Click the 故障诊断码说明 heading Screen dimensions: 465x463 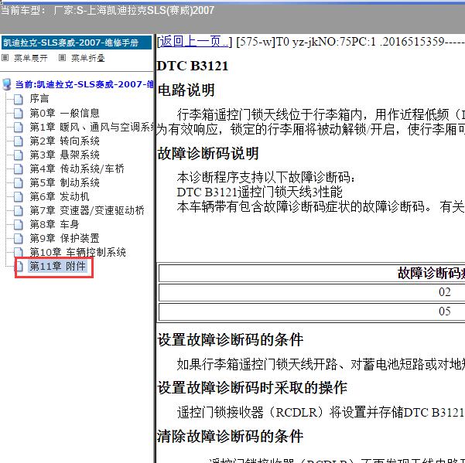click(208, 154)
